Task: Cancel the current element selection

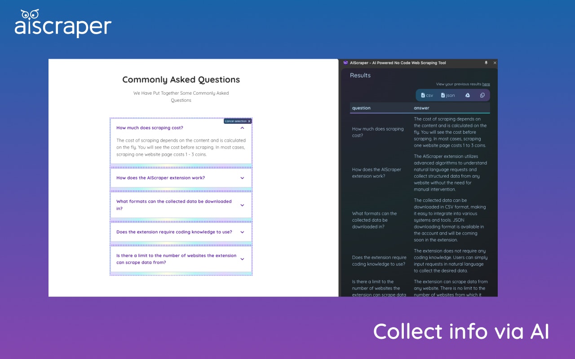Action: 238,121
